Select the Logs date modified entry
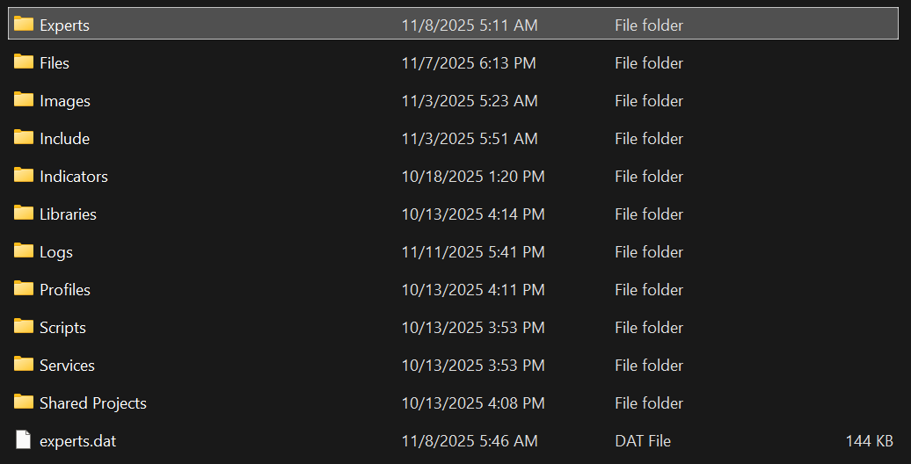 pyautogui.click(x=473, y=252)
